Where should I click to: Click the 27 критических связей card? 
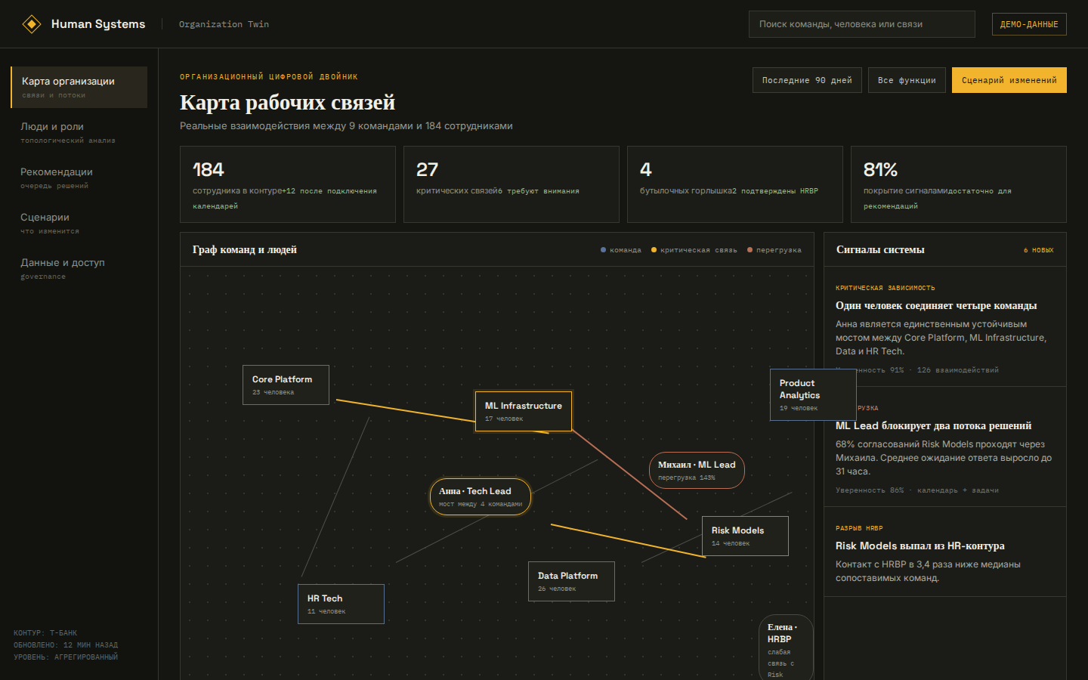pyautogui.click(x=512, y=184)
